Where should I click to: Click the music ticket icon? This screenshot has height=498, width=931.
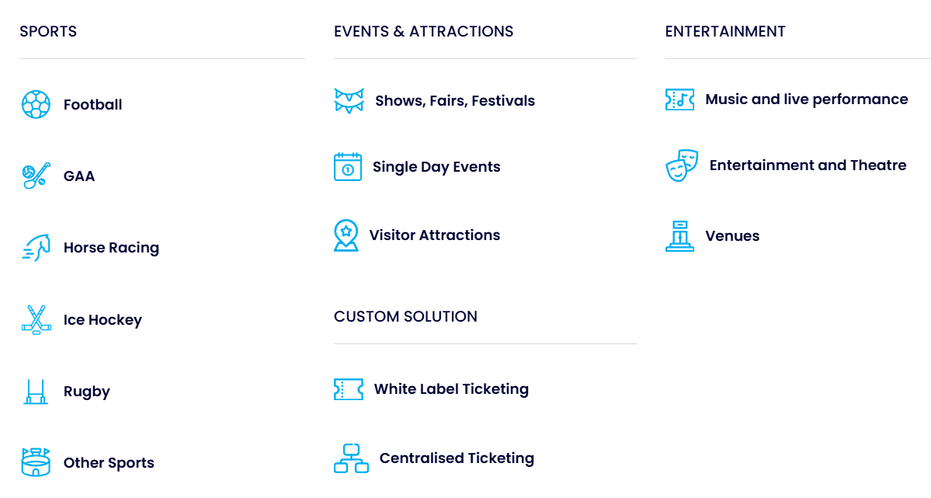(x=679, y=99)
